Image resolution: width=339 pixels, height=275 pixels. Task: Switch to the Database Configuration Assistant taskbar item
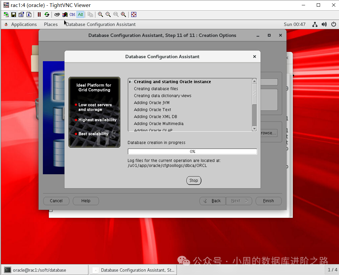click(x=133, y=270)
